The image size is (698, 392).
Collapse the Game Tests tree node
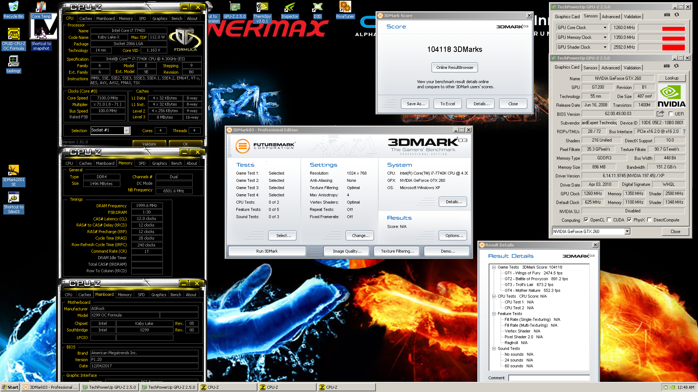click(x=494, y=267)
